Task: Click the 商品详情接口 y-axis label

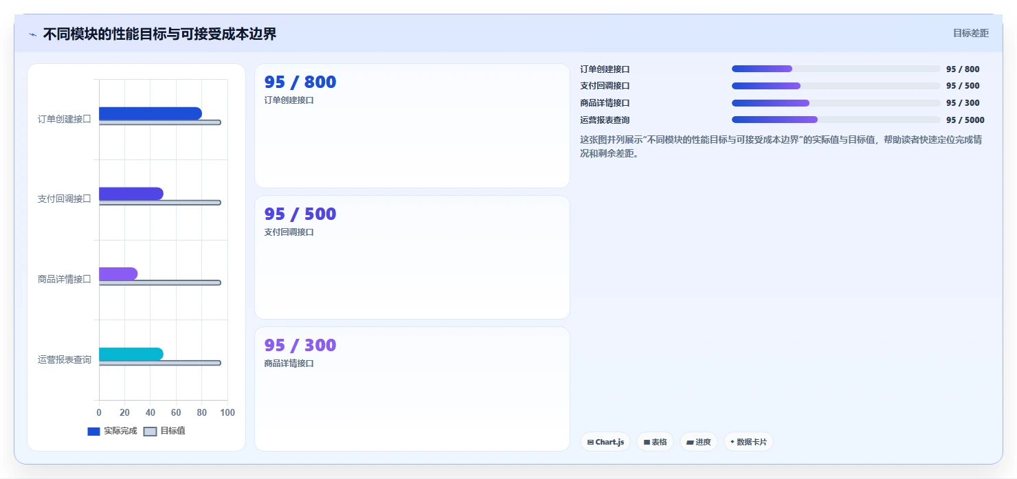Action: [x=64, y=279]
